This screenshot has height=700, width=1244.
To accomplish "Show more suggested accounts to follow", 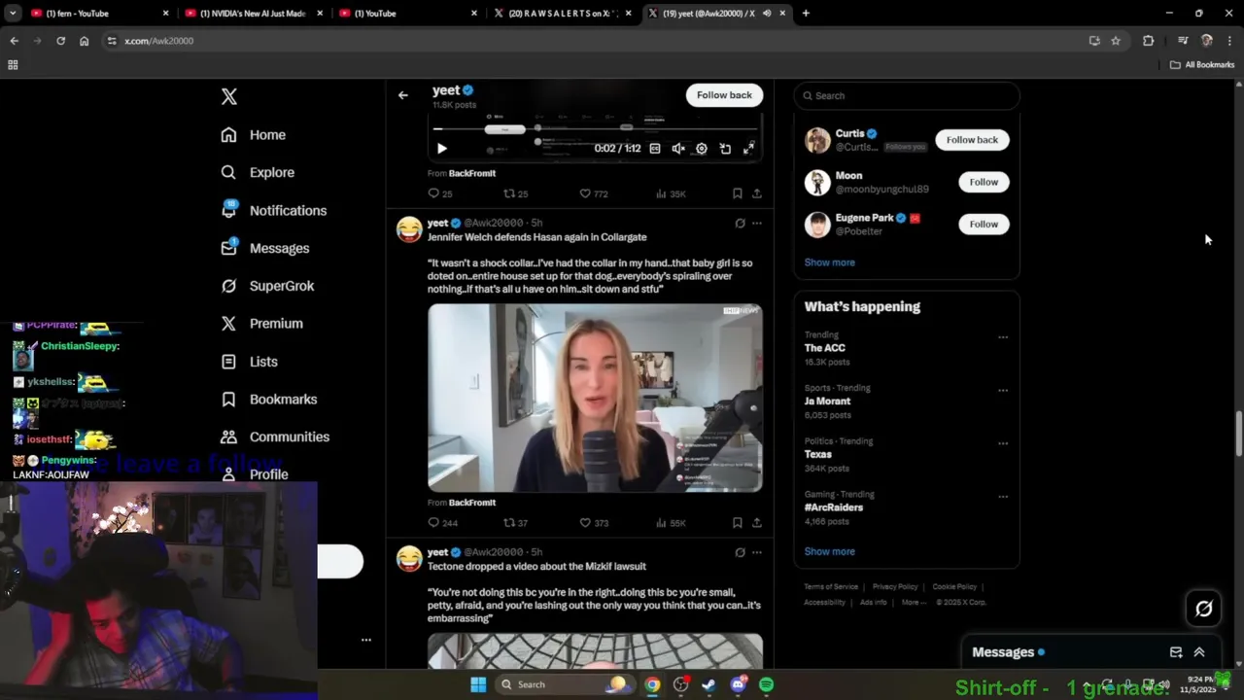I will [x=829, y=262].
